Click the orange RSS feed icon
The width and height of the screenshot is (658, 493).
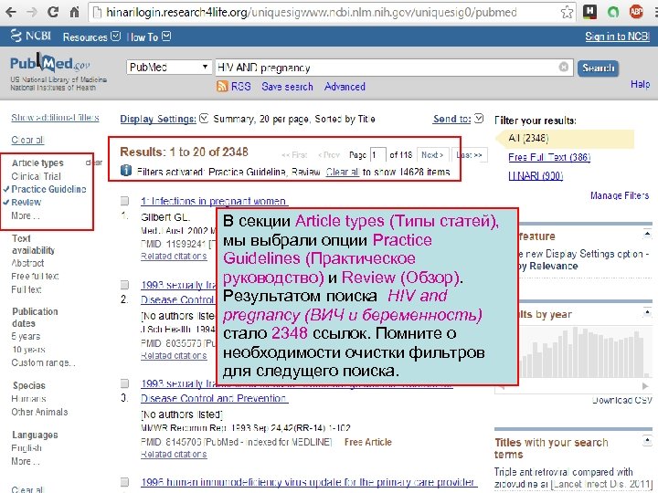[222, 87]
